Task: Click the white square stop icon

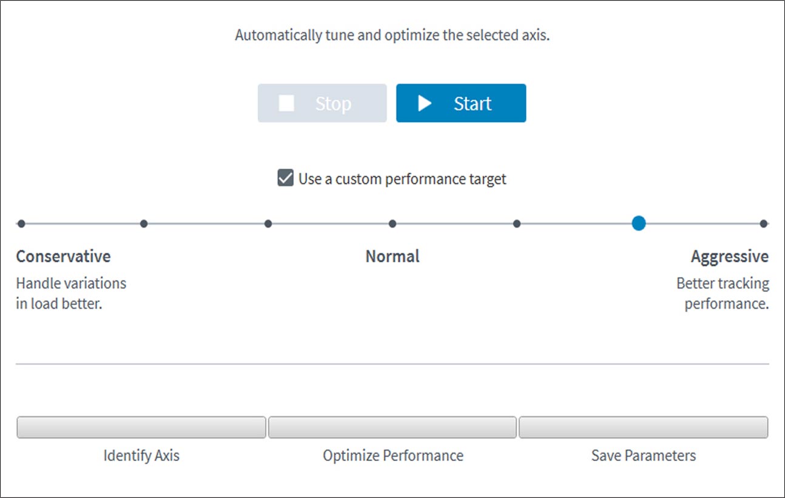Action: (x=286, y=103)
